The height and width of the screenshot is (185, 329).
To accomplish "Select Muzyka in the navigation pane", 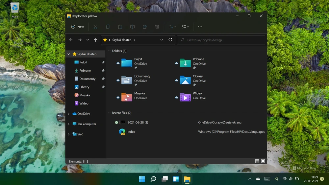I will [85, 95].
